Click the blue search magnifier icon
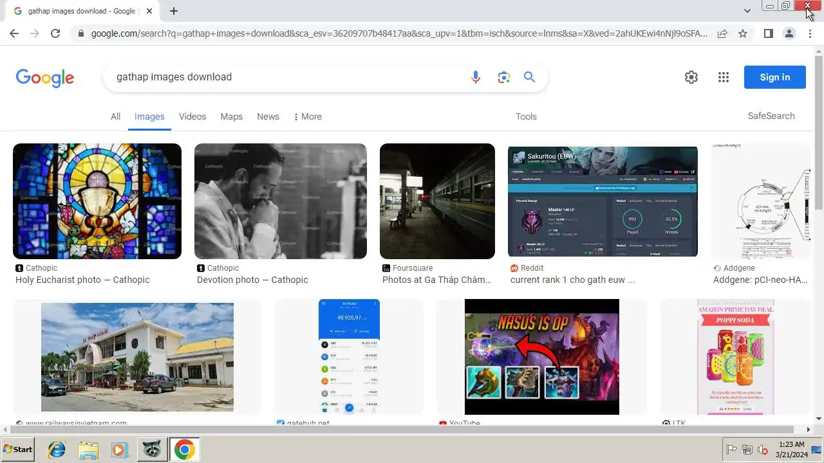The height and width of the screenshot is (463, 824). coord(529,77)
